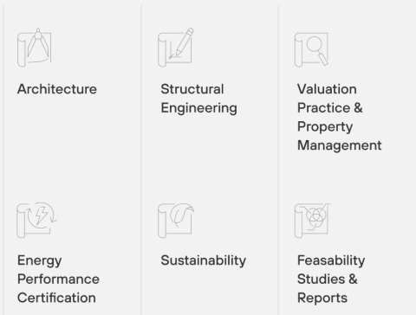Click Studies & text in feasibility card
Image resolution: width=416 pixels, height=315 pixels.
coord(328,279)
